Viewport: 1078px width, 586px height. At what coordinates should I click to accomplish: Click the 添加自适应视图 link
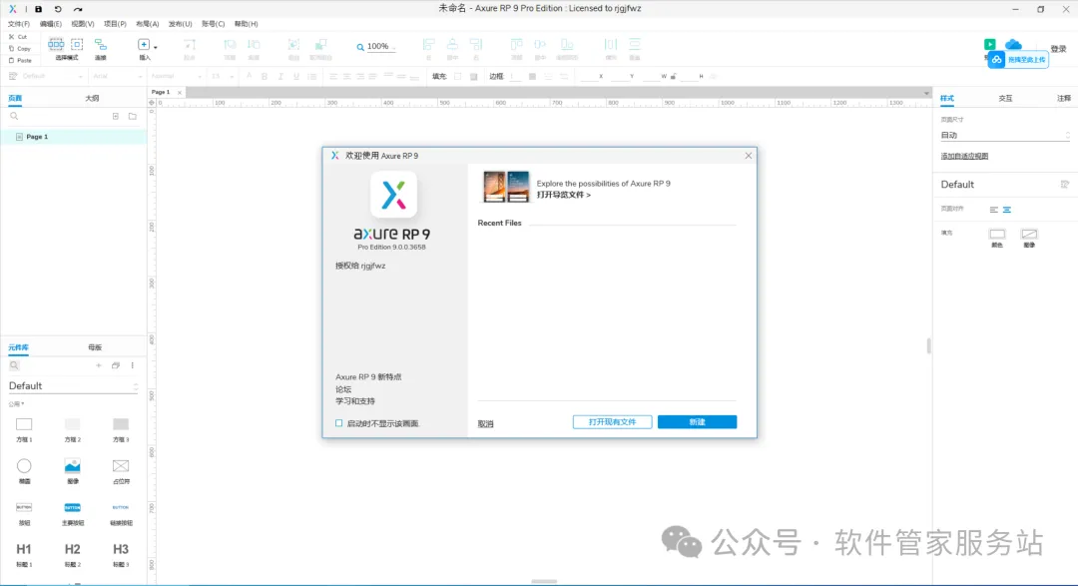click(964, 156)
